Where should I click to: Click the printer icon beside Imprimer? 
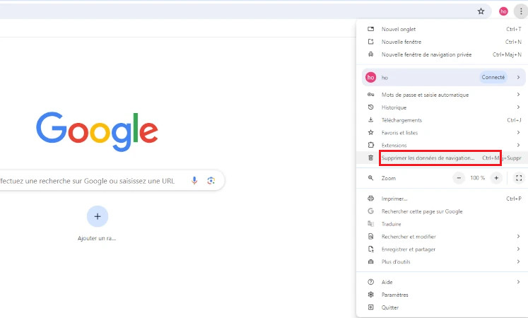click(371, 198)
